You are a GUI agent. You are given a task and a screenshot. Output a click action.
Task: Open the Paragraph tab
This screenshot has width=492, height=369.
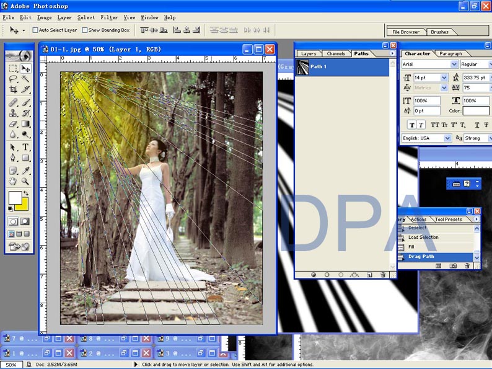[x=450, y=54]
